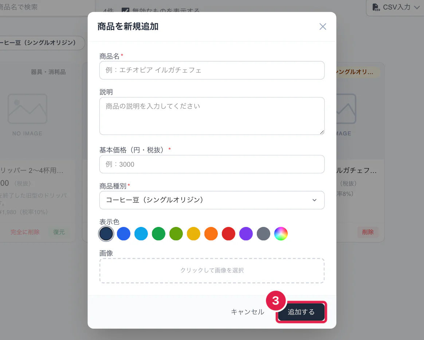The image size is (424, 340).
Task: Select the yellow color swatch
Action: point(194,233)
